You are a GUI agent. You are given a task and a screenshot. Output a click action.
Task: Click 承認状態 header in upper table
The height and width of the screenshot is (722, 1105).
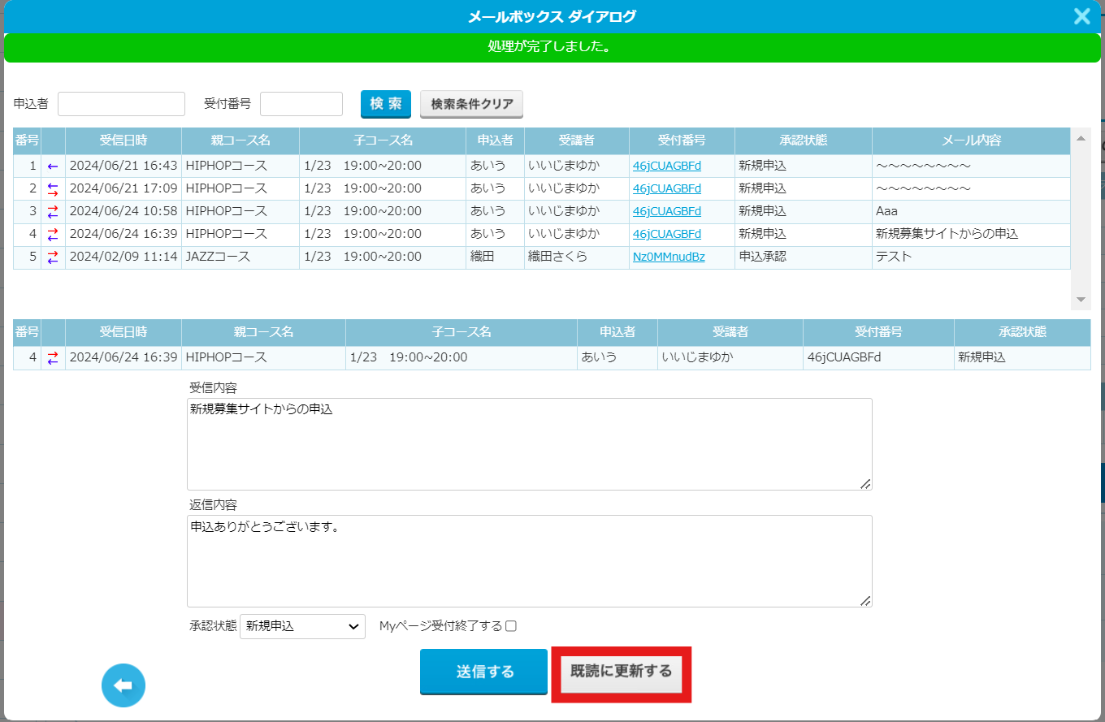click(x=804, y=141)
